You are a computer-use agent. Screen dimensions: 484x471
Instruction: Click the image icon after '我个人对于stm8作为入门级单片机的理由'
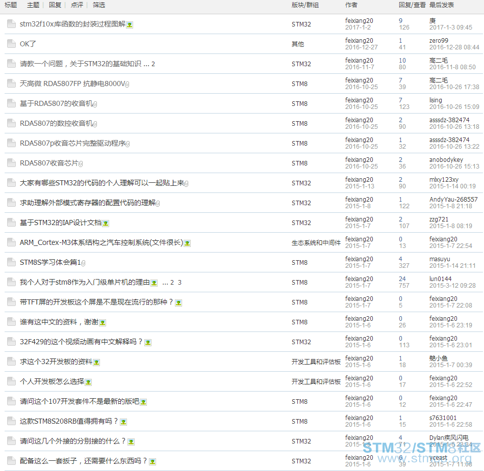coord(154,283)
